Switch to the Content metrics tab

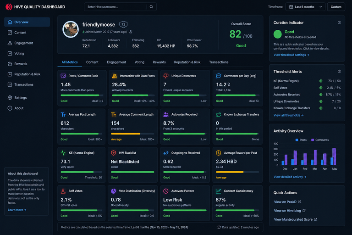click(92, 62)
